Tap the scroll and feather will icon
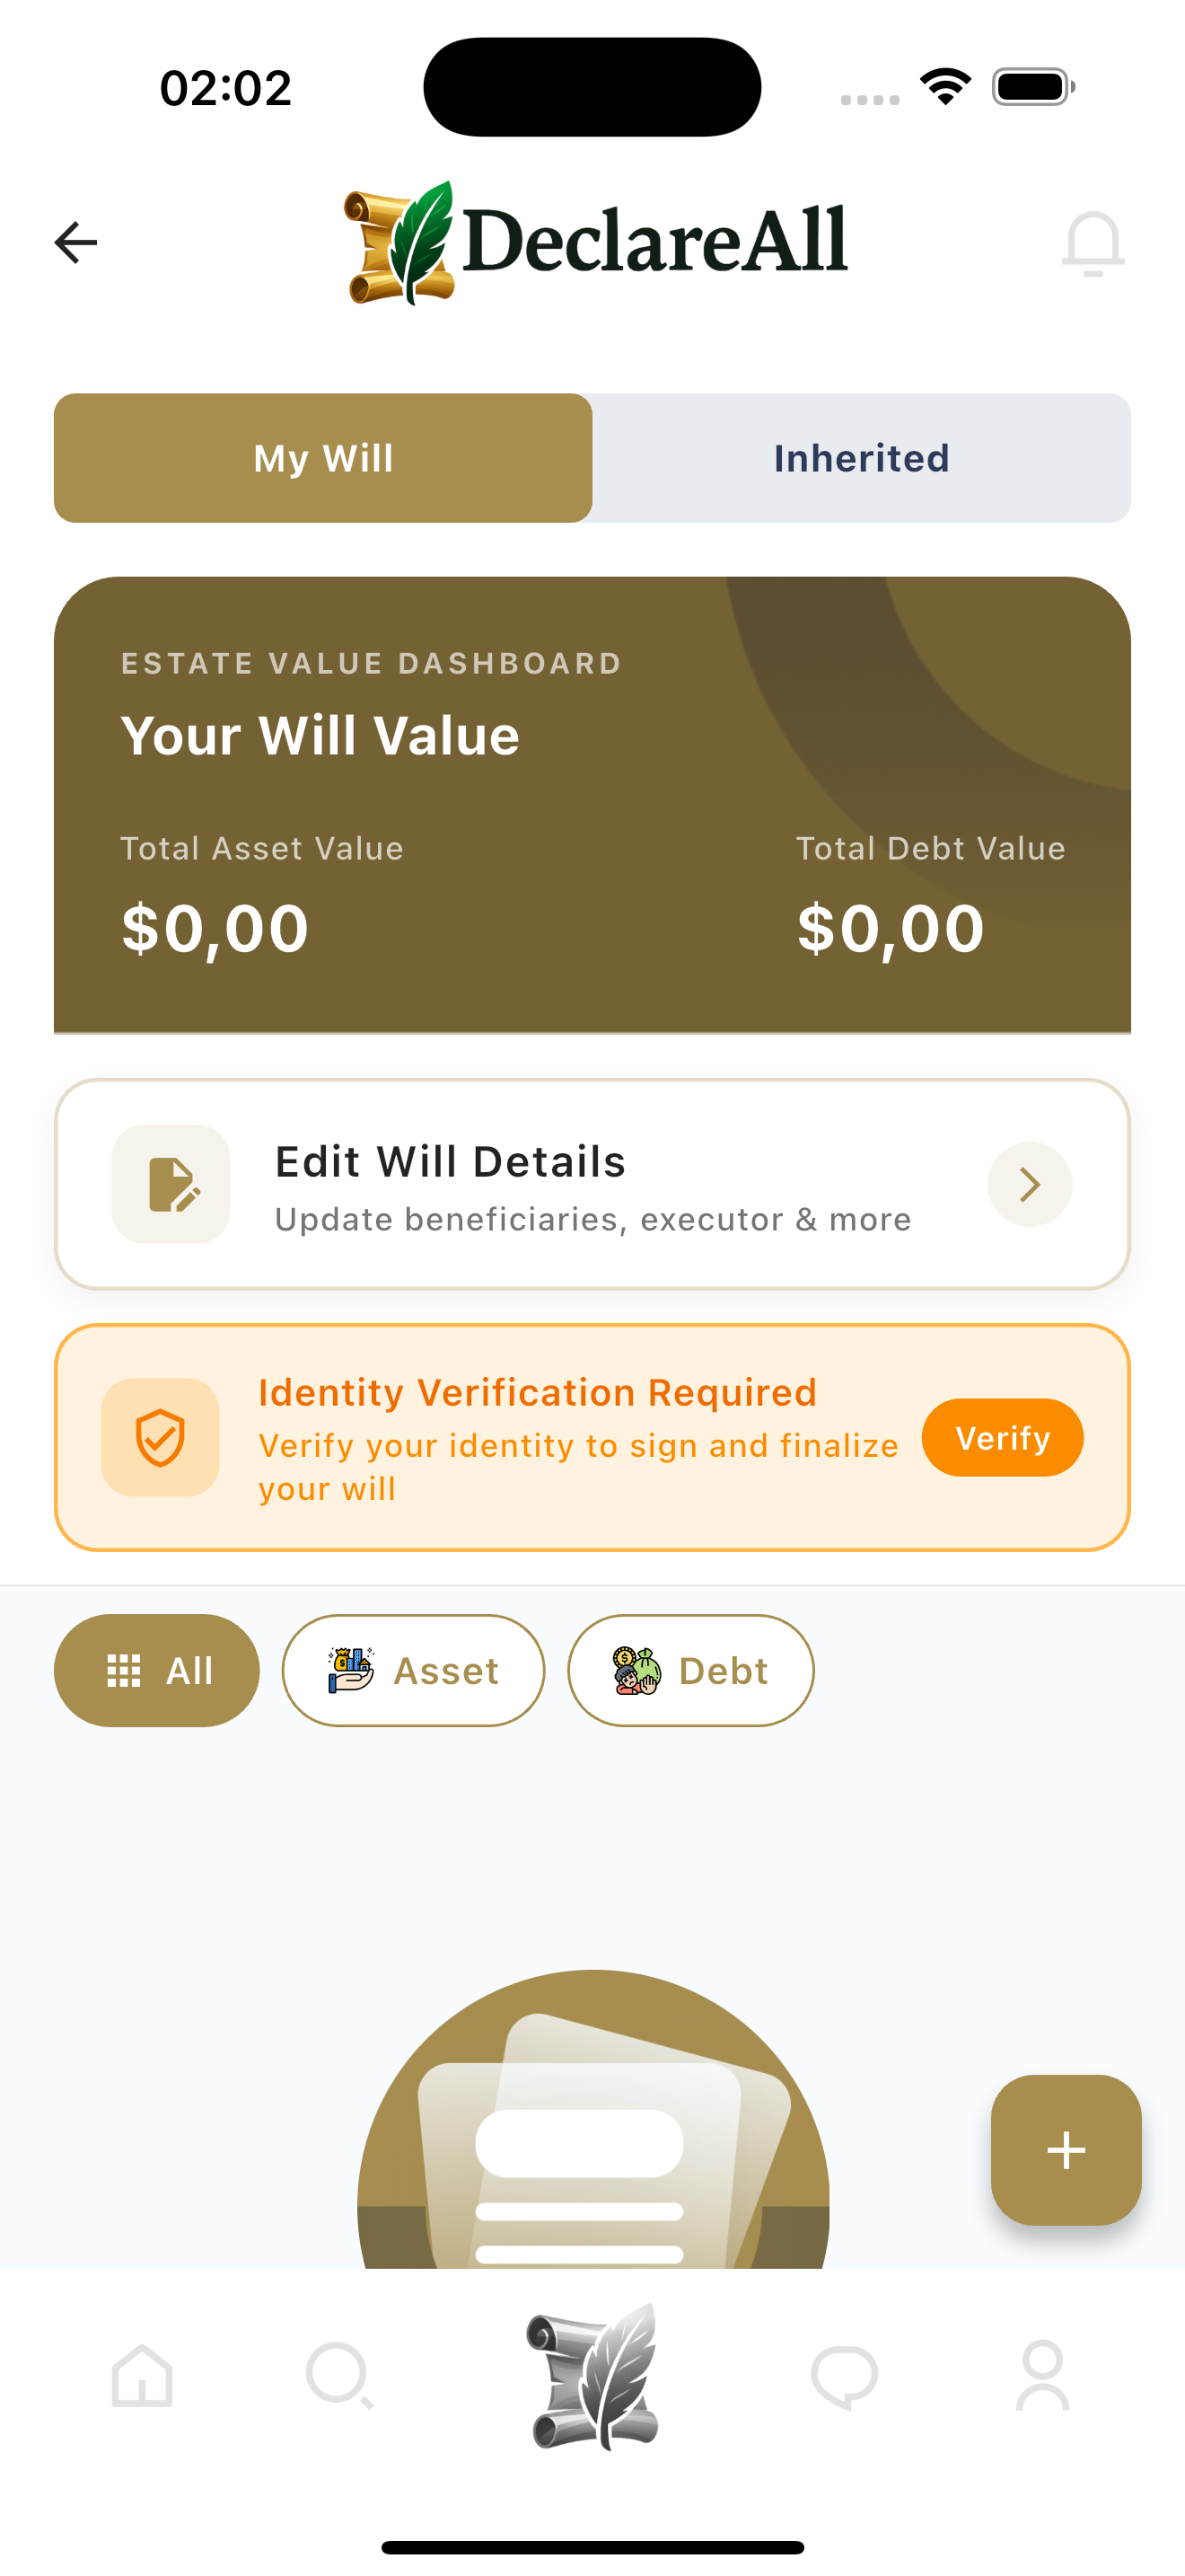 point(593,2376)
